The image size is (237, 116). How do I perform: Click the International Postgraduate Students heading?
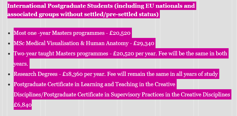[60, 6]
